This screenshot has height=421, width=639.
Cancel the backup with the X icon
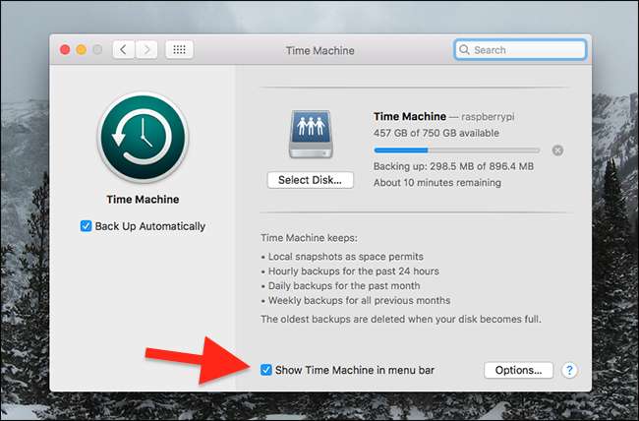(x=557, y=150)
